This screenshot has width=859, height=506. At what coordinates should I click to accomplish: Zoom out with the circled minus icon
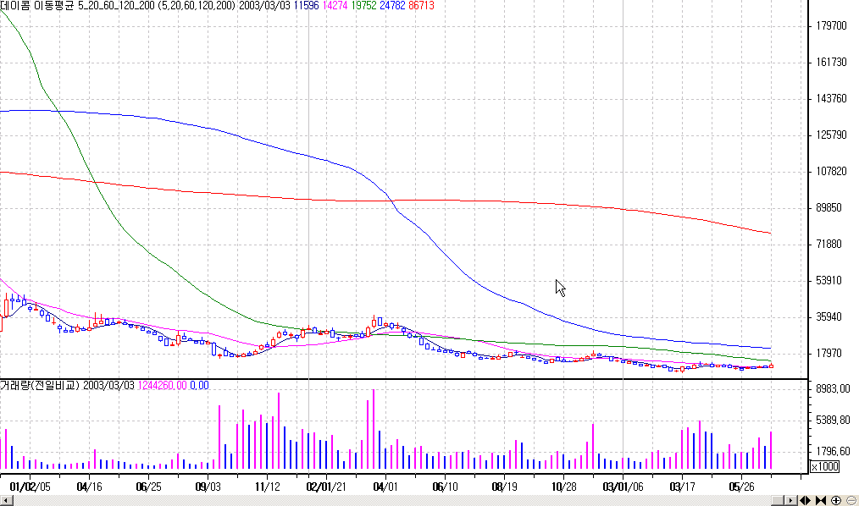tap(851, 499)
